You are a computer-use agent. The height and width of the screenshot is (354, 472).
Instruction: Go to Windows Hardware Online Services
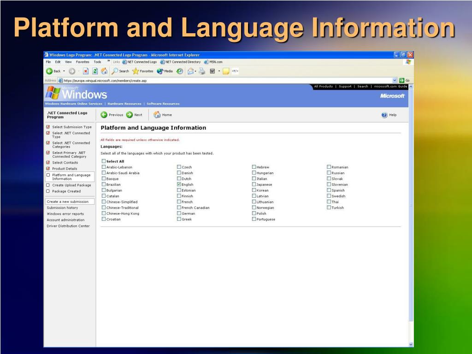pos(73,104)
